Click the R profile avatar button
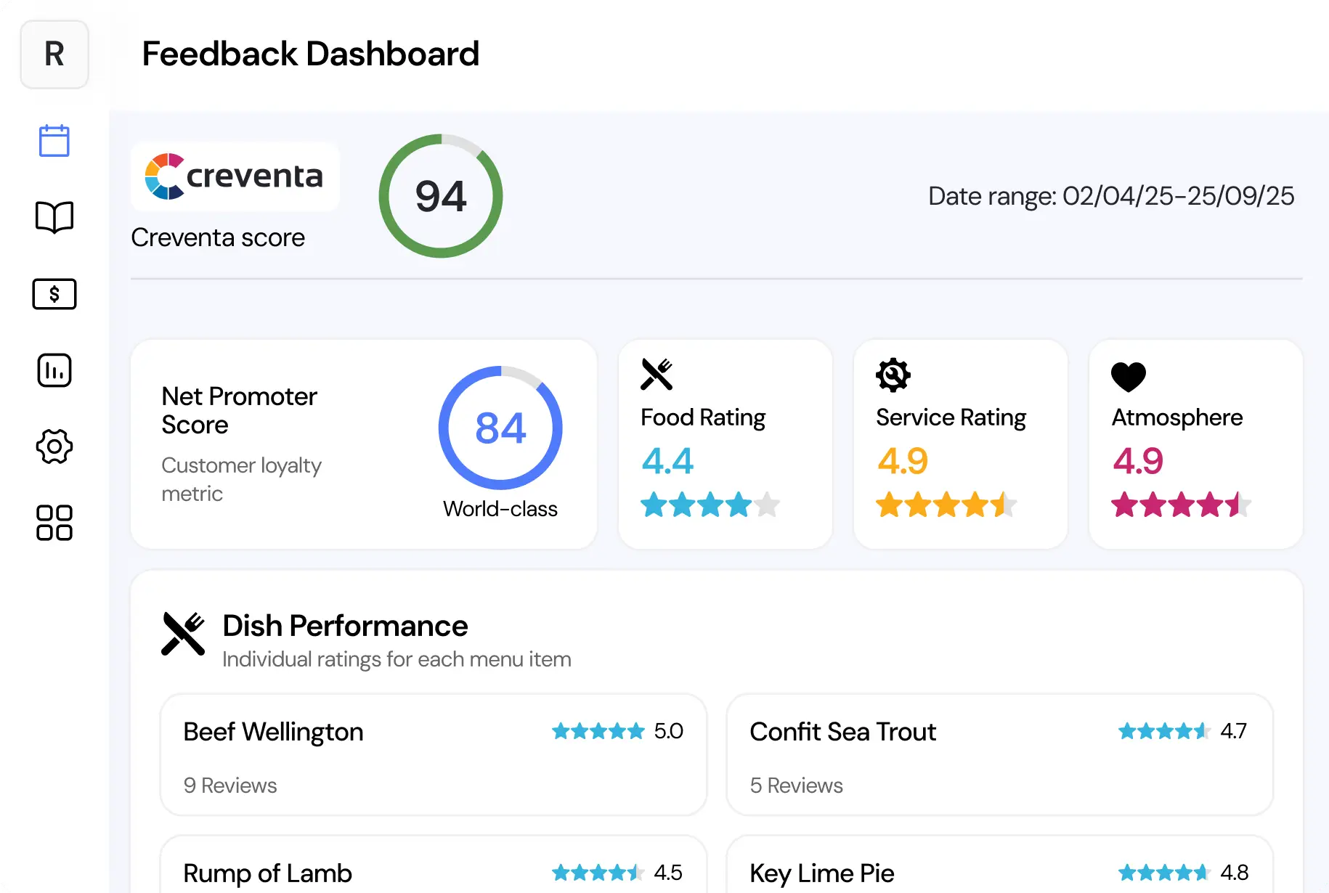 tap(54, 54)
